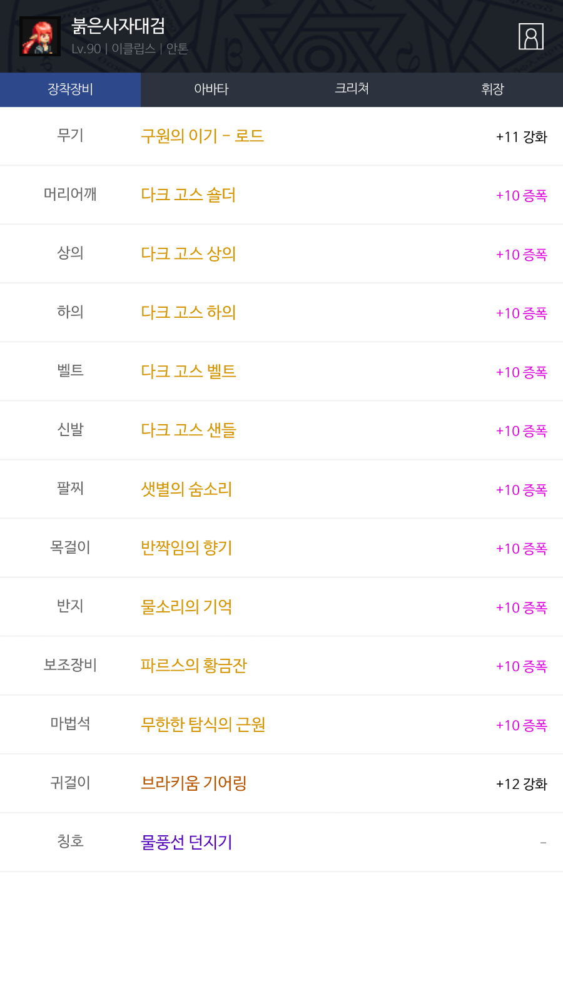Click necklace 반짝임의 향기
The height and width of the screenshot is (1001, 563).
pos(186,548)
